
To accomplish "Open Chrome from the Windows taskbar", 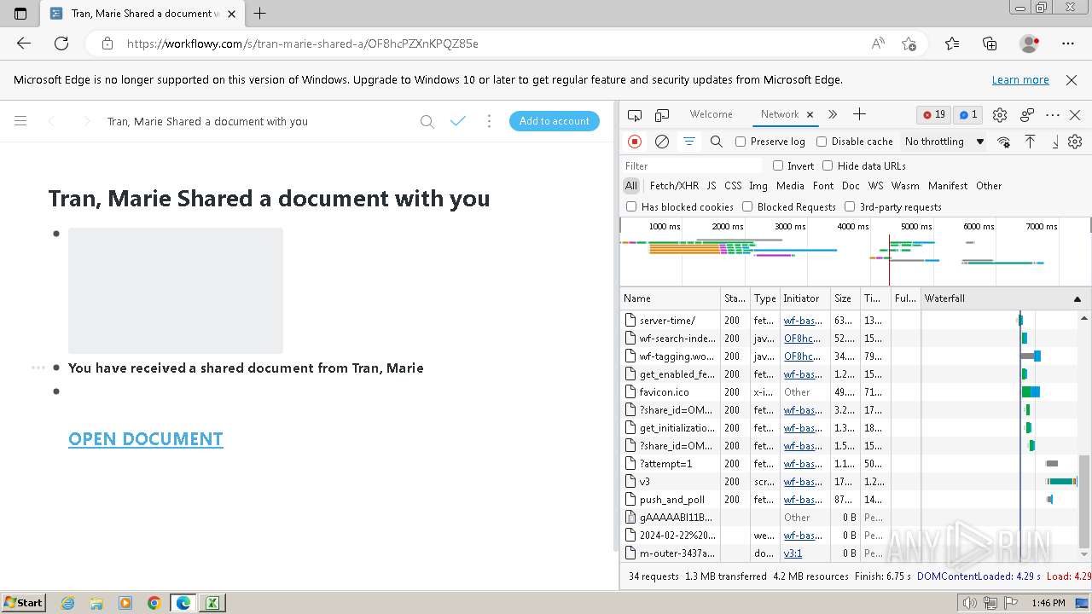I will 154,603.
